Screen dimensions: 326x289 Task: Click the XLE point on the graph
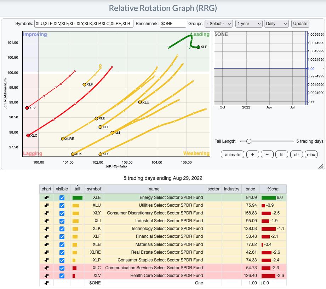click(x=198, y=47)
